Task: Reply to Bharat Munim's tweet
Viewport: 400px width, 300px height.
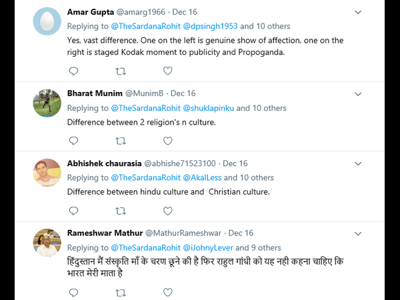Action: (x=73, y=141)
